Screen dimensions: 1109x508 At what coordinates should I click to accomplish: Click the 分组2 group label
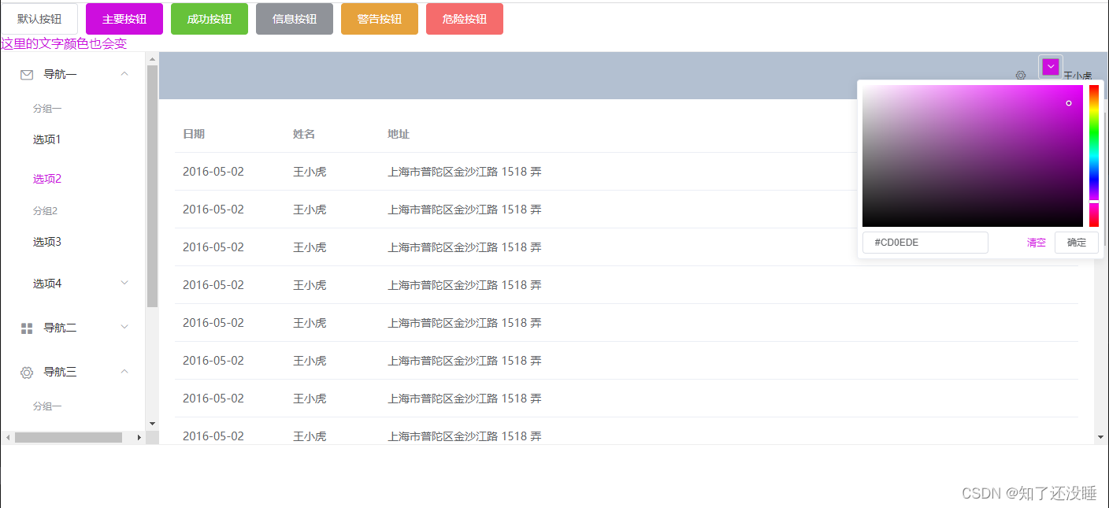click(x=46, y=211)
